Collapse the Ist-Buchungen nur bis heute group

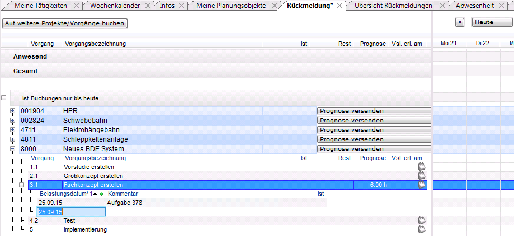point(4,98)
